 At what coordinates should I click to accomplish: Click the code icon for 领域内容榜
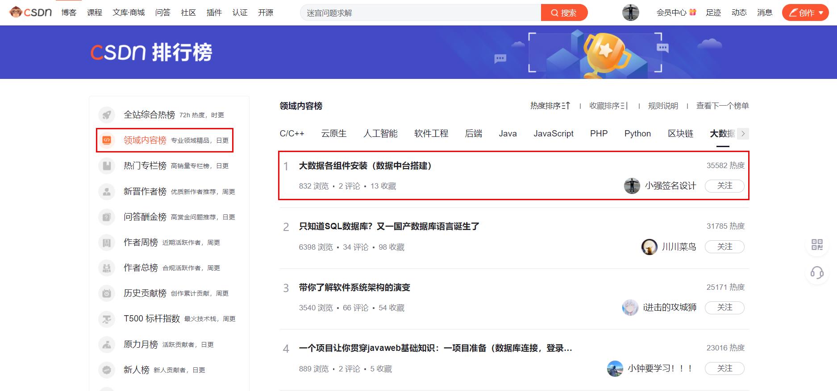(107, 140)
